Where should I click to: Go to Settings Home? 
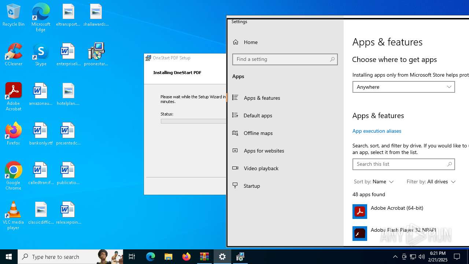tap(285, 42)
